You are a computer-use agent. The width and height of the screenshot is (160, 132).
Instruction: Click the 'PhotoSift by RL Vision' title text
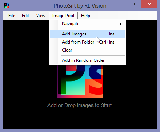tap(80, 6)
